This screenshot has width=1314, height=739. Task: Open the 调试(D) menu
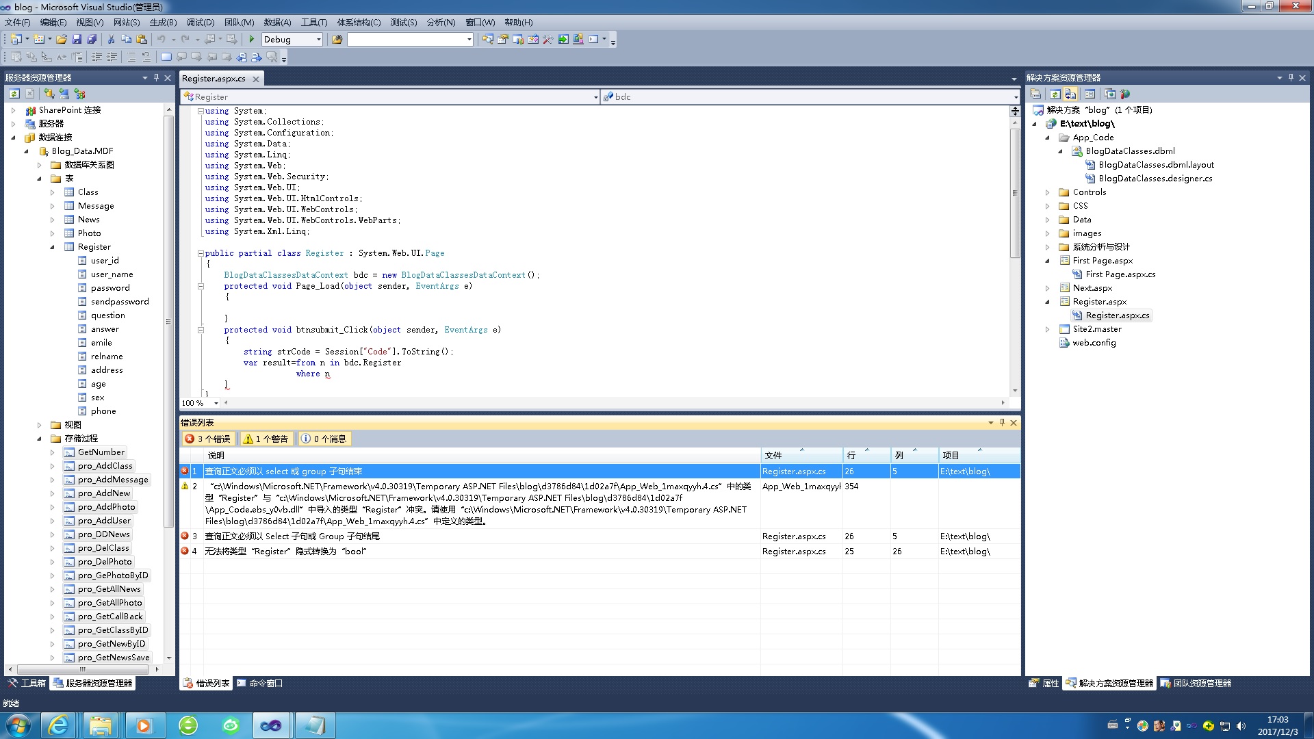pos(200,23)
